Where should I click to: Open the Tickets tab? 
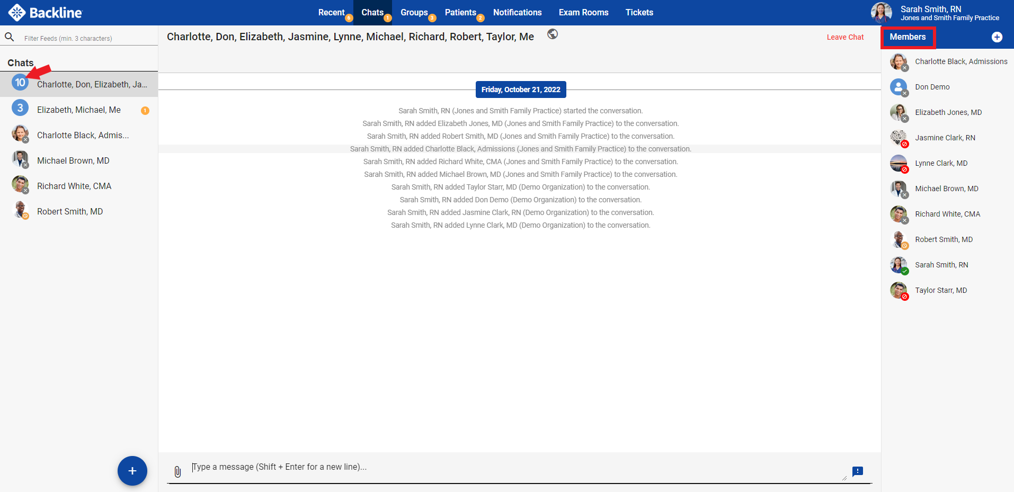point(639,13)
